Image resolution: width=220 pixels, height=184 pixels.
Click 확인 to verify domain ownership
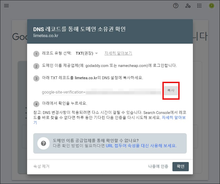coord(180,166)
